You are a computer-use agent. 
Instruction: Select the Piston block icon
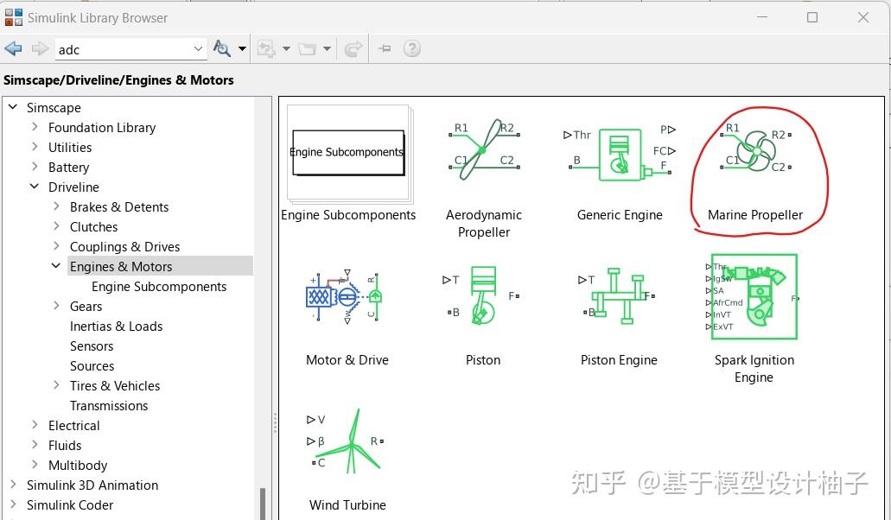(x=481, y=296)
